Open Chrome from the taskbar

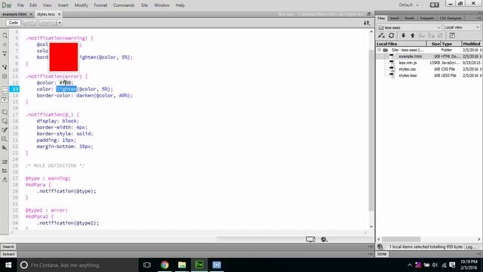(165, 265)
